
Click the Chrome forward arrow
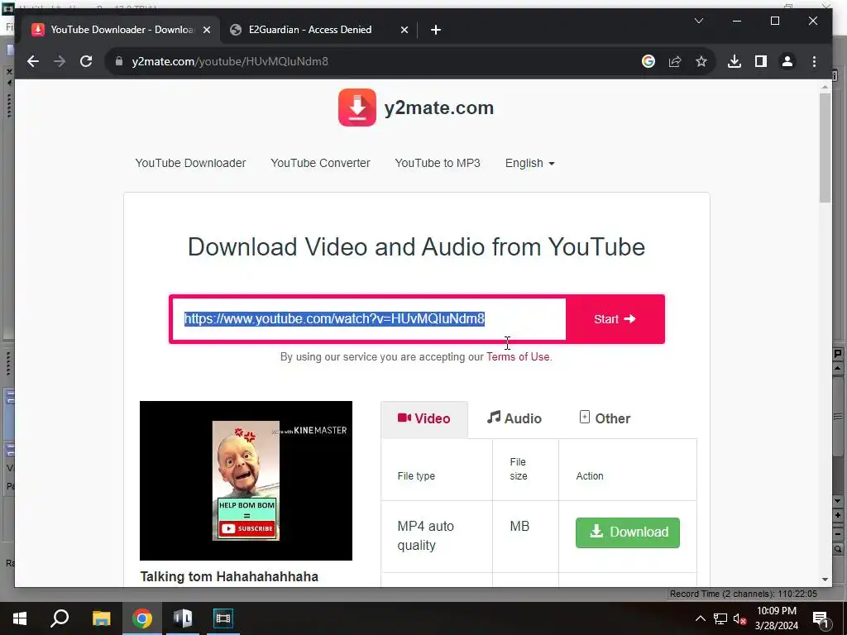pyautogui.click(x=60, y=61)
